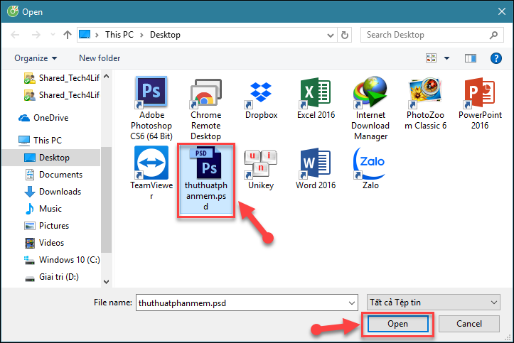The height and width of the screenshot is (343, 514).
Task: Open the Help button
Action: click(496, 58)
